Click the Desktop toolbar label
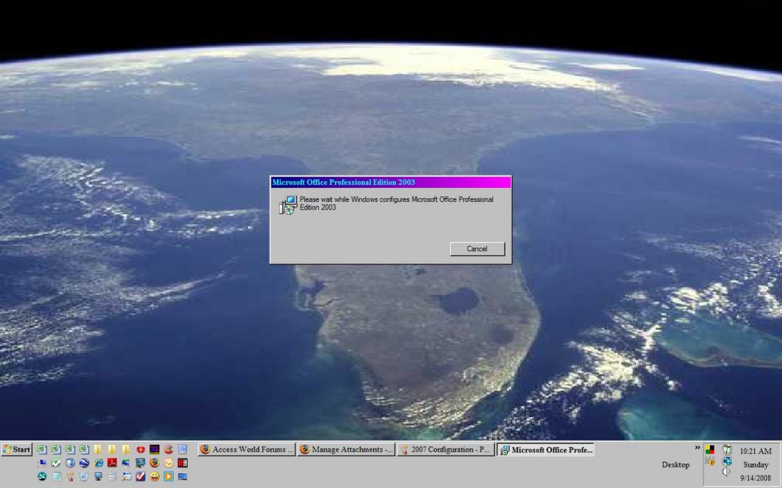The height and width of the screenshot is (488, 782). coord(675,465)
